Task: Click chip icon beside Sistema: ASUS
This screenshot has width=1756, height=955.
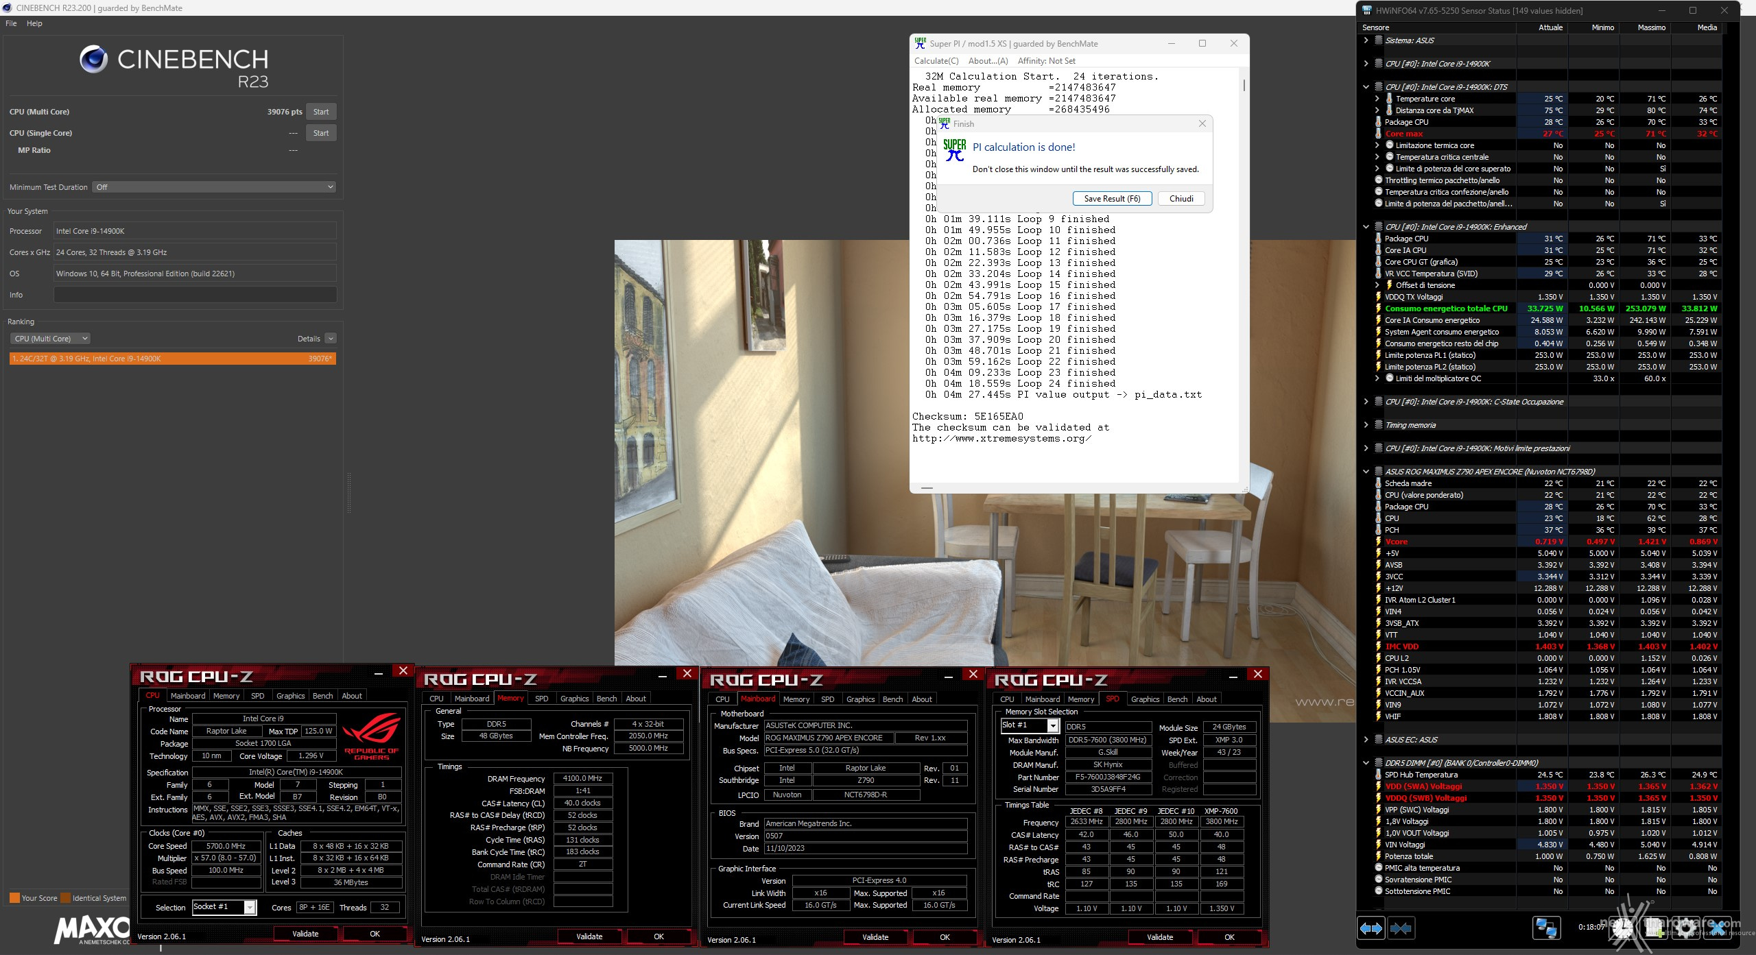Action: point(1378,40)
